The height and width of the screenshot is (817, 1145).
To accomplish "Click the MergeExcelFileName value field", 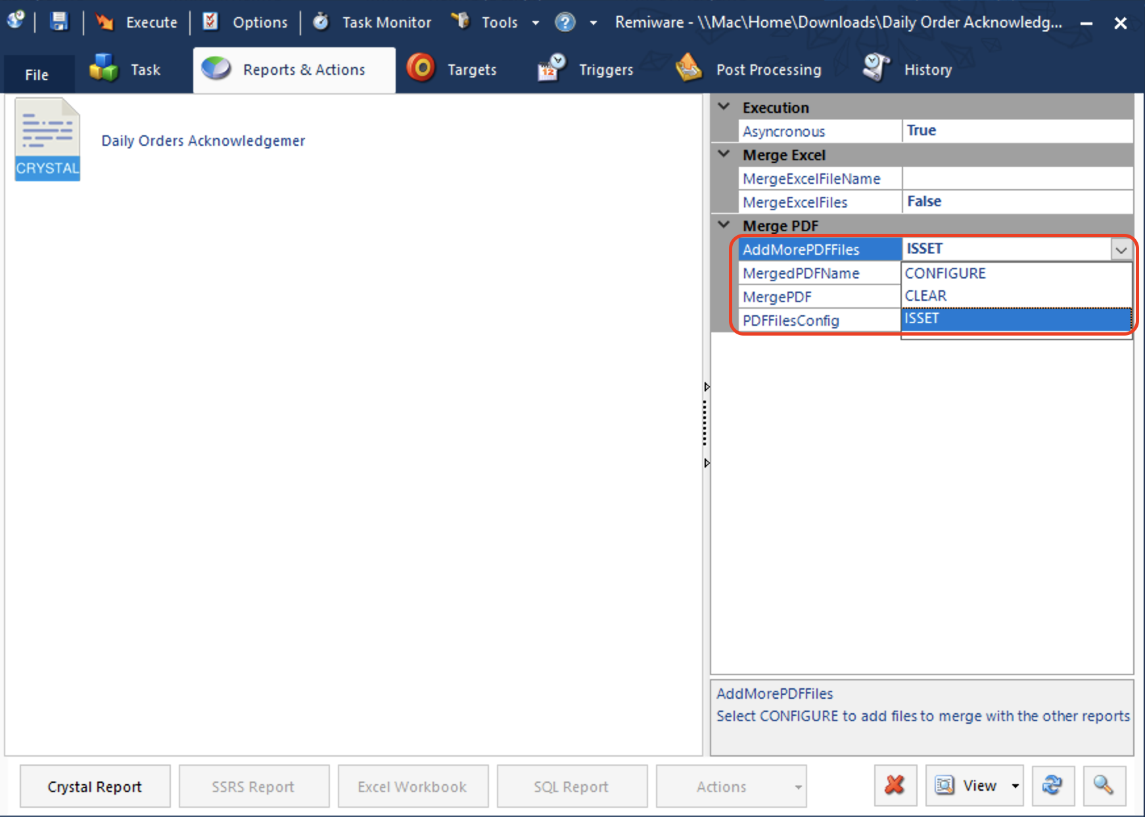I will coord(1017,179).
